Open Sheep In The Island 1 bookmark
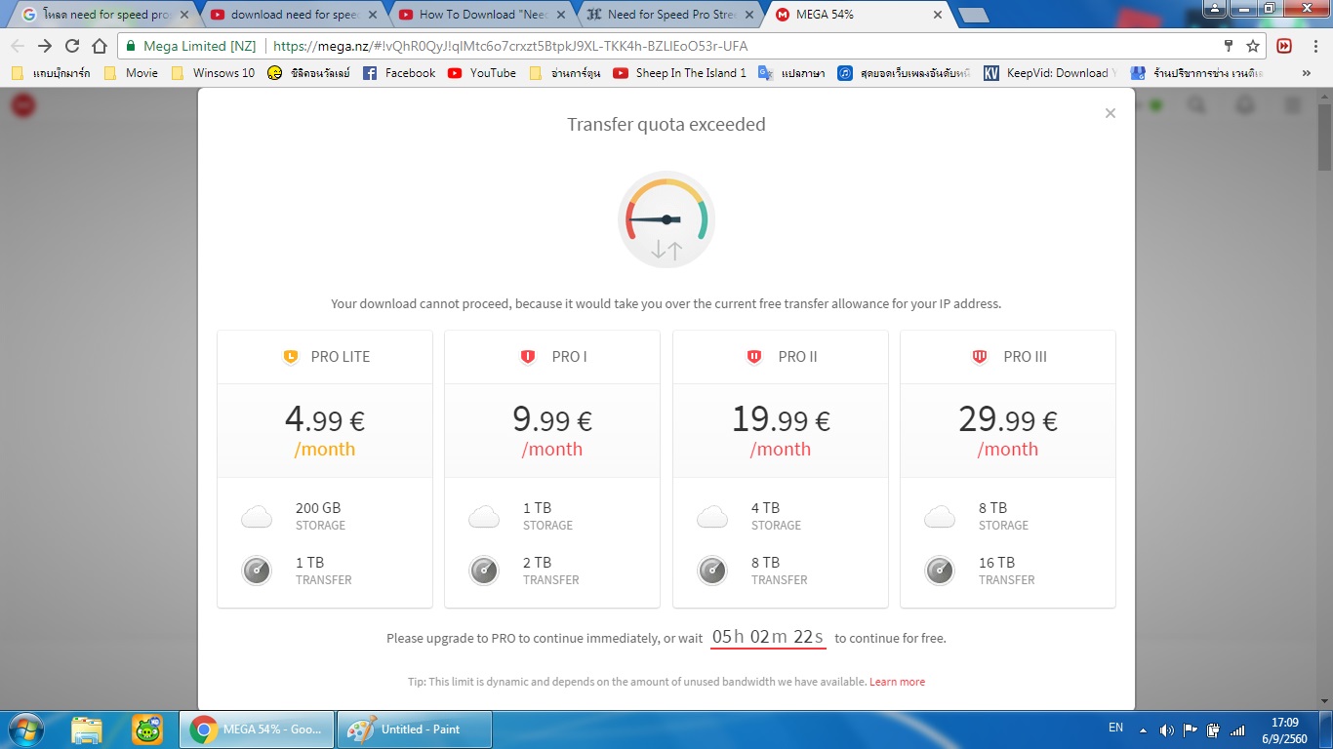 tap(680, 73)
